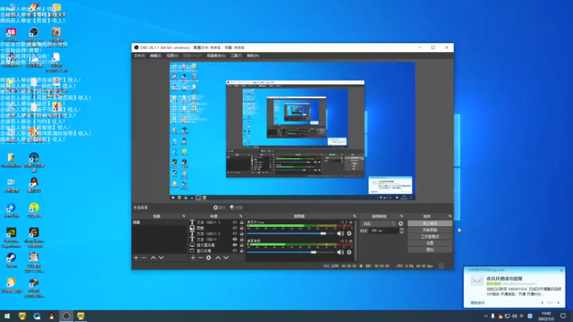
Task: Move scene up with up arrow
Action: click(153, 258)
